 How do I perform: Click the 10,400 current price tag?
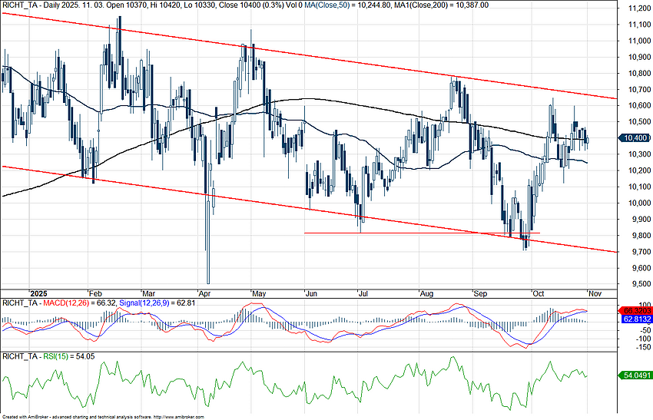[633, 138]
